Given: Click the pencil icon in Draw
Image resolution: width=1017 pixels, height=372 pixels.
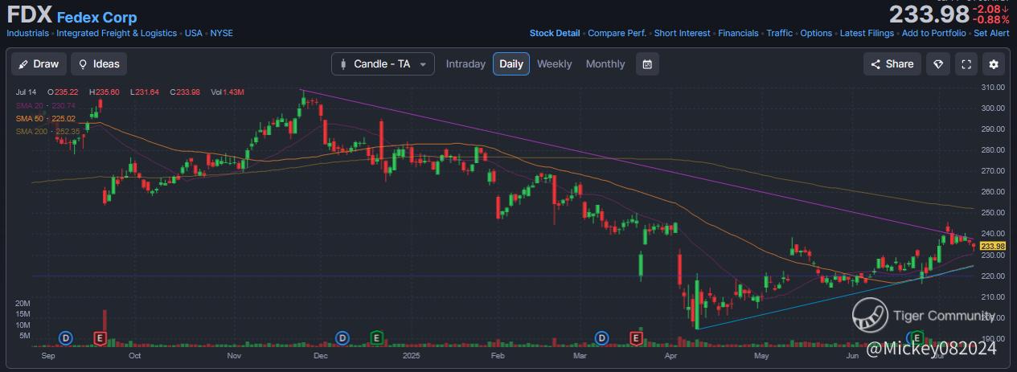Looking at the screenshot, I should pyautogui.click(x=23, y=64).
